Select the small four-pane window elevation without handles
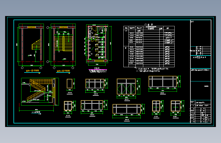 pyautogui.click(x=68, y=106)
